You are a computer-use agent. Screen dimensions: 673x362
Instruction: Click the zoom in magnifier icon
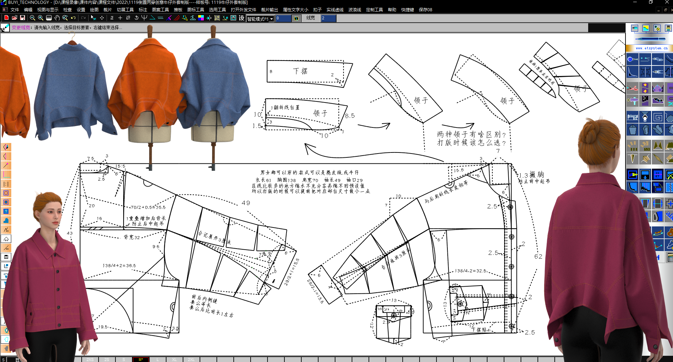(40, 18)
